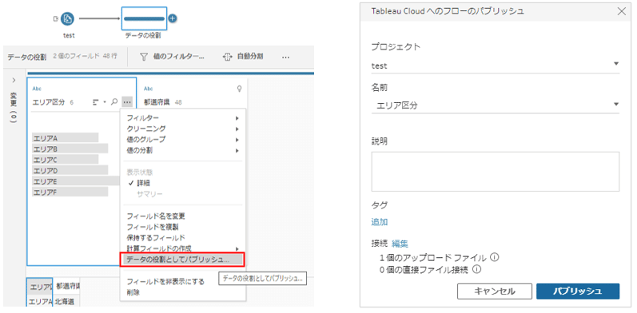Select the エリアC value bar
The width and height of the screenshot is (637, 313).
click(65, 159)
